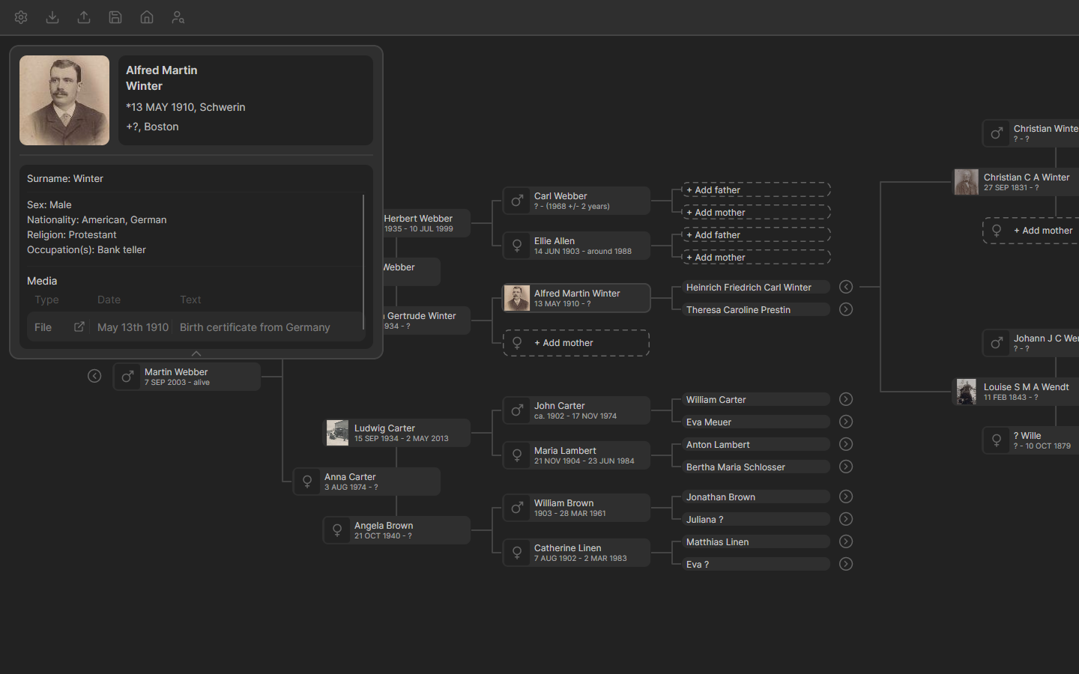Click Ludwig Carter's photo thumbnail
Viewport: 1079px width, 674px height.
tap(337, 432)
